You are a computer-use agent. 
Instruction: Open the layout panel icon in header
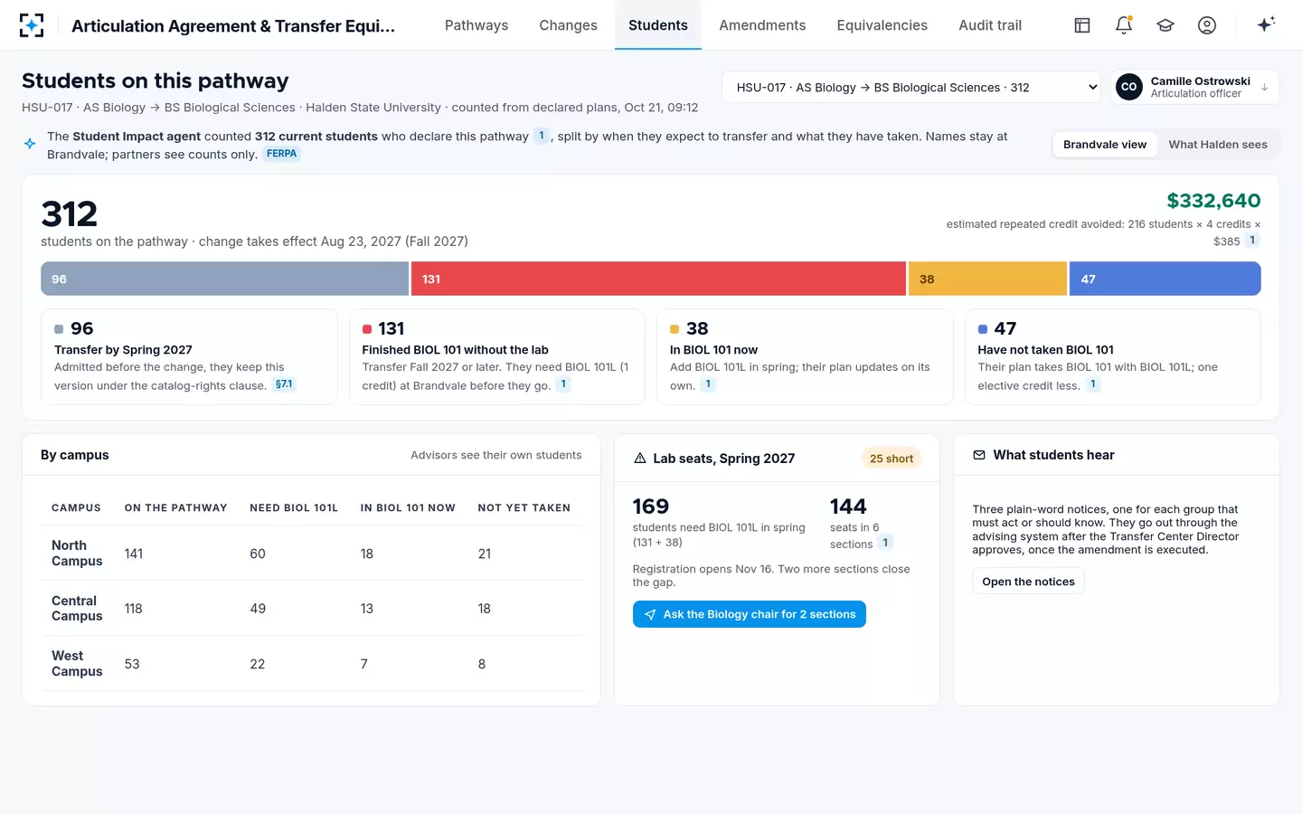pos(1082,25)
